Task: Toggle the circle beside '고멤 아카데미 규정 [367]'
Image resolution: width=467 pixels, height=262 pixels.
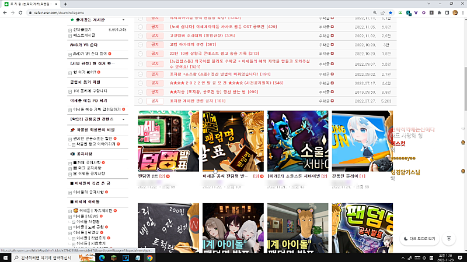Action: click(141, 45)
